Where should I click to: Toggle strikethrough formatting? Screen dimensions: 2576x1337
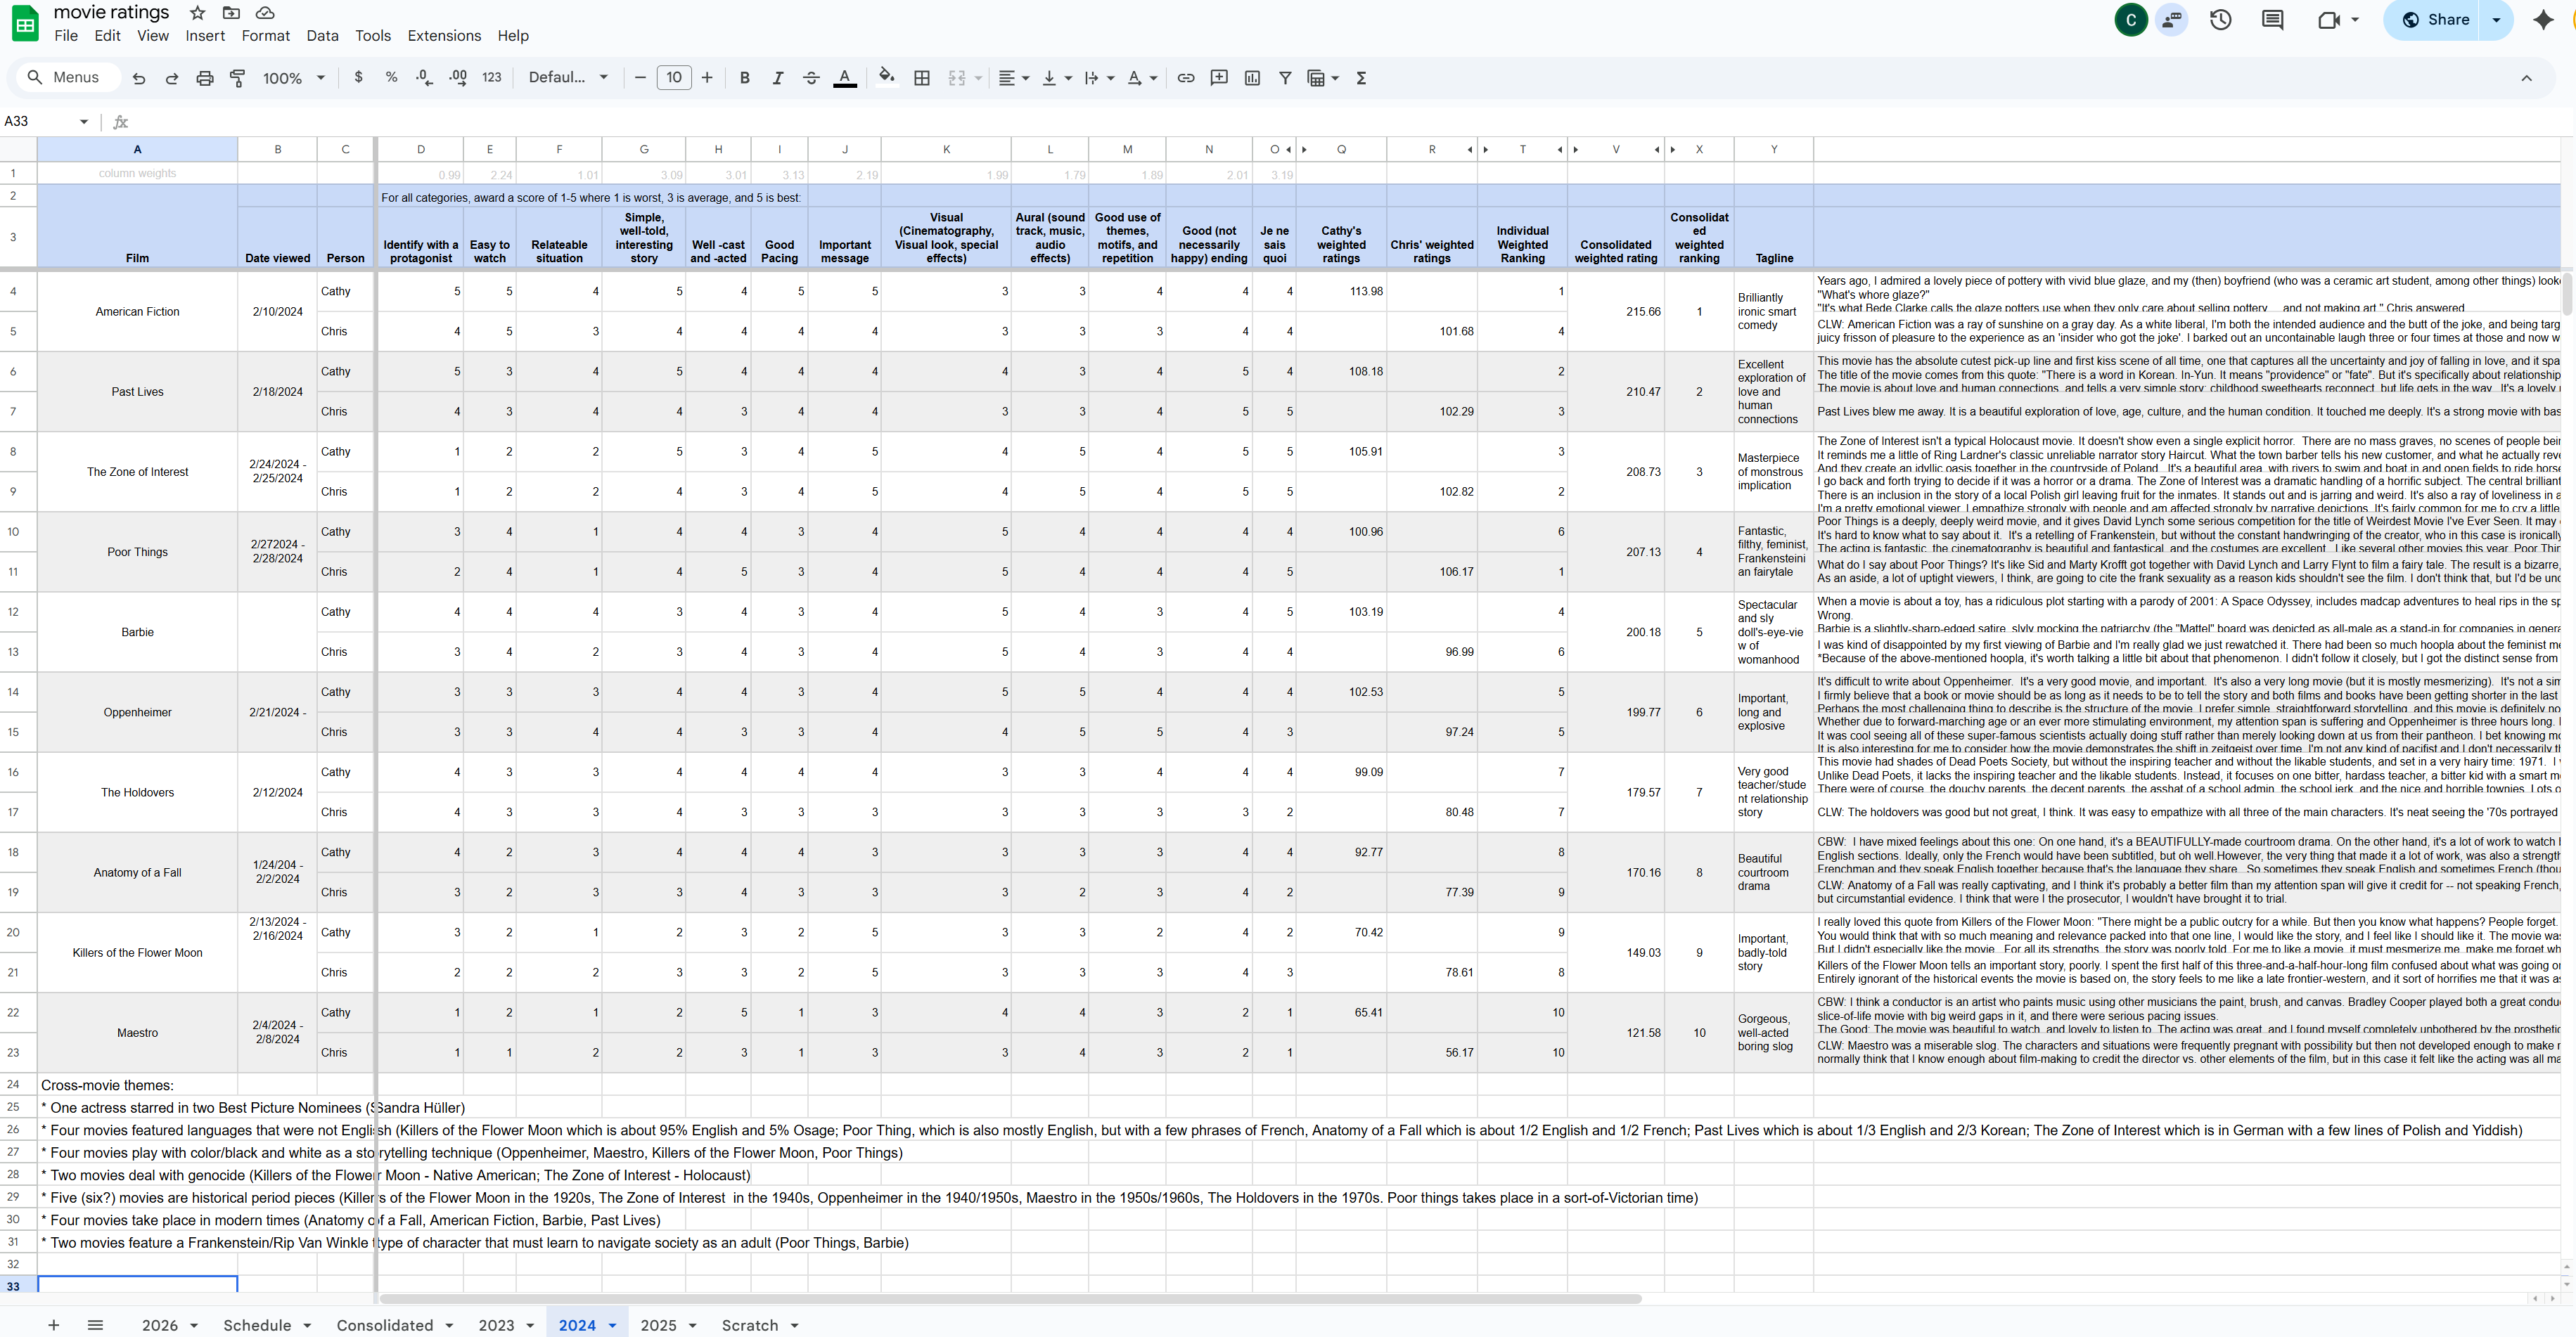click(811, 78)
